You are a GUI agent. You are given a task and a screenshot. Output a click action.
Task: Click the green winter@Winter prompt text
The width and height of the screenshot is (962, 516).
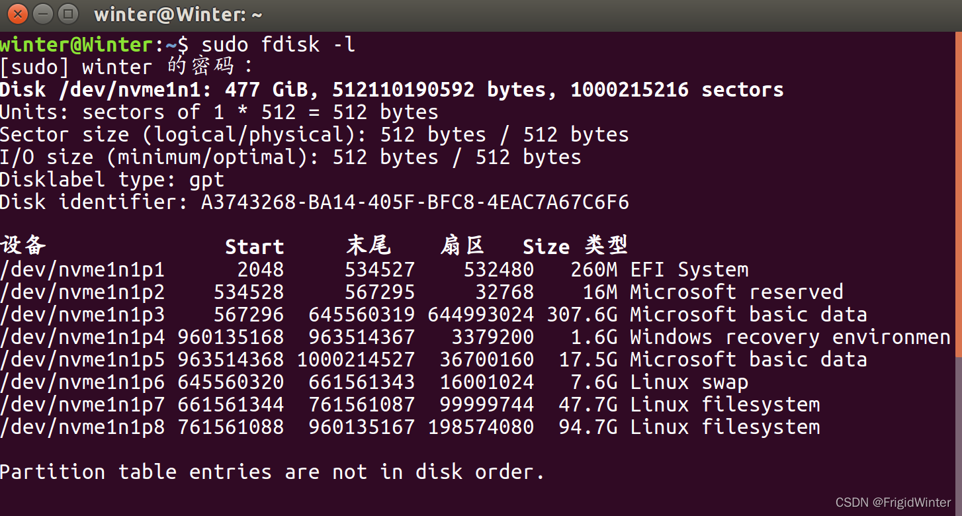[77, 45]
